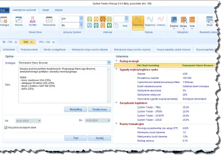Image resolution: width=221 pixels, height=166 pixels.
Task: Open the PLIK file menu
Action: pyautogui.click(x=4, y=10)
